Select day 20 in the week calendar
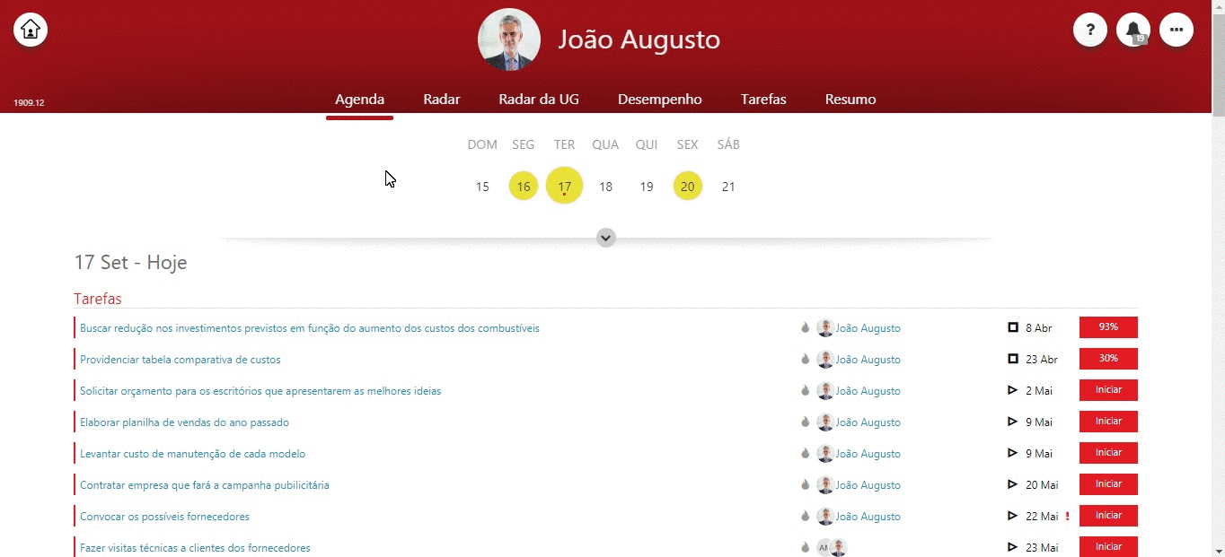1225x557 pixels. point(688,187)
